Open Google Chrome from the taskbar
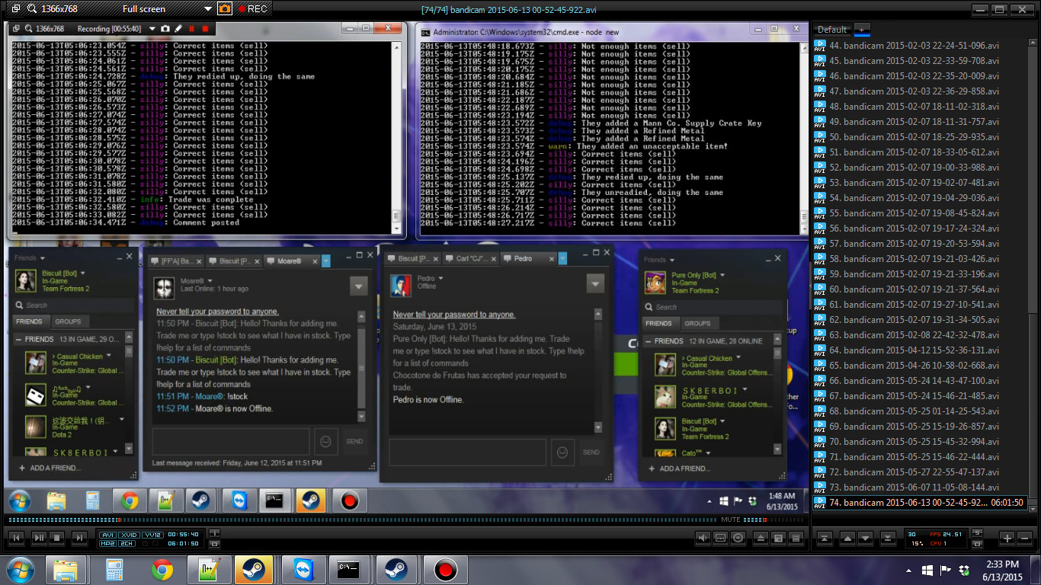 162,570
